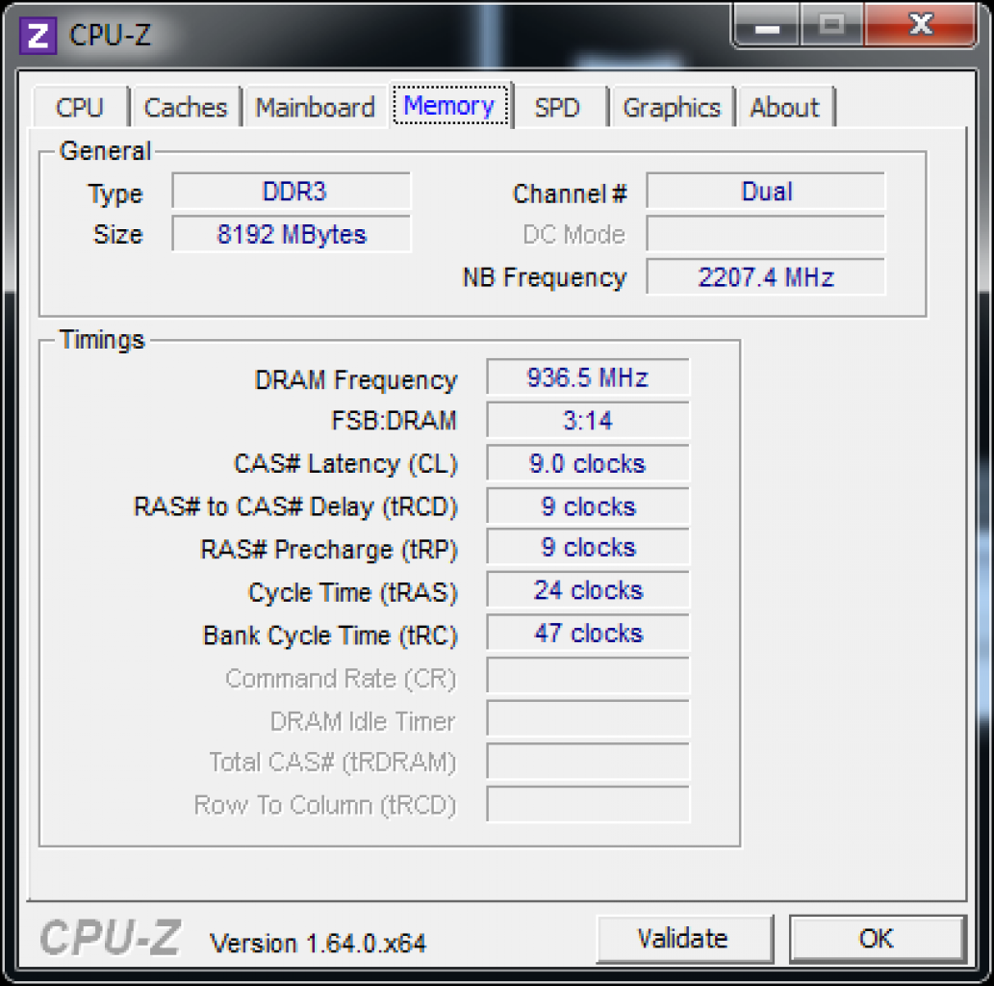994x986 pixels.
Task: Click the Memory tab
Action: coord(449,105)
